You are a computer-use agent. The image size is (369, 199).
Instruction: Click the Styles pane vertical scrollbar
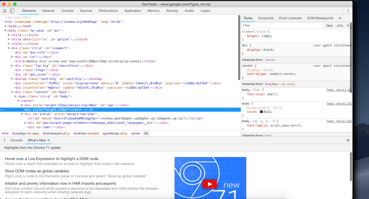tap(351, 58)
